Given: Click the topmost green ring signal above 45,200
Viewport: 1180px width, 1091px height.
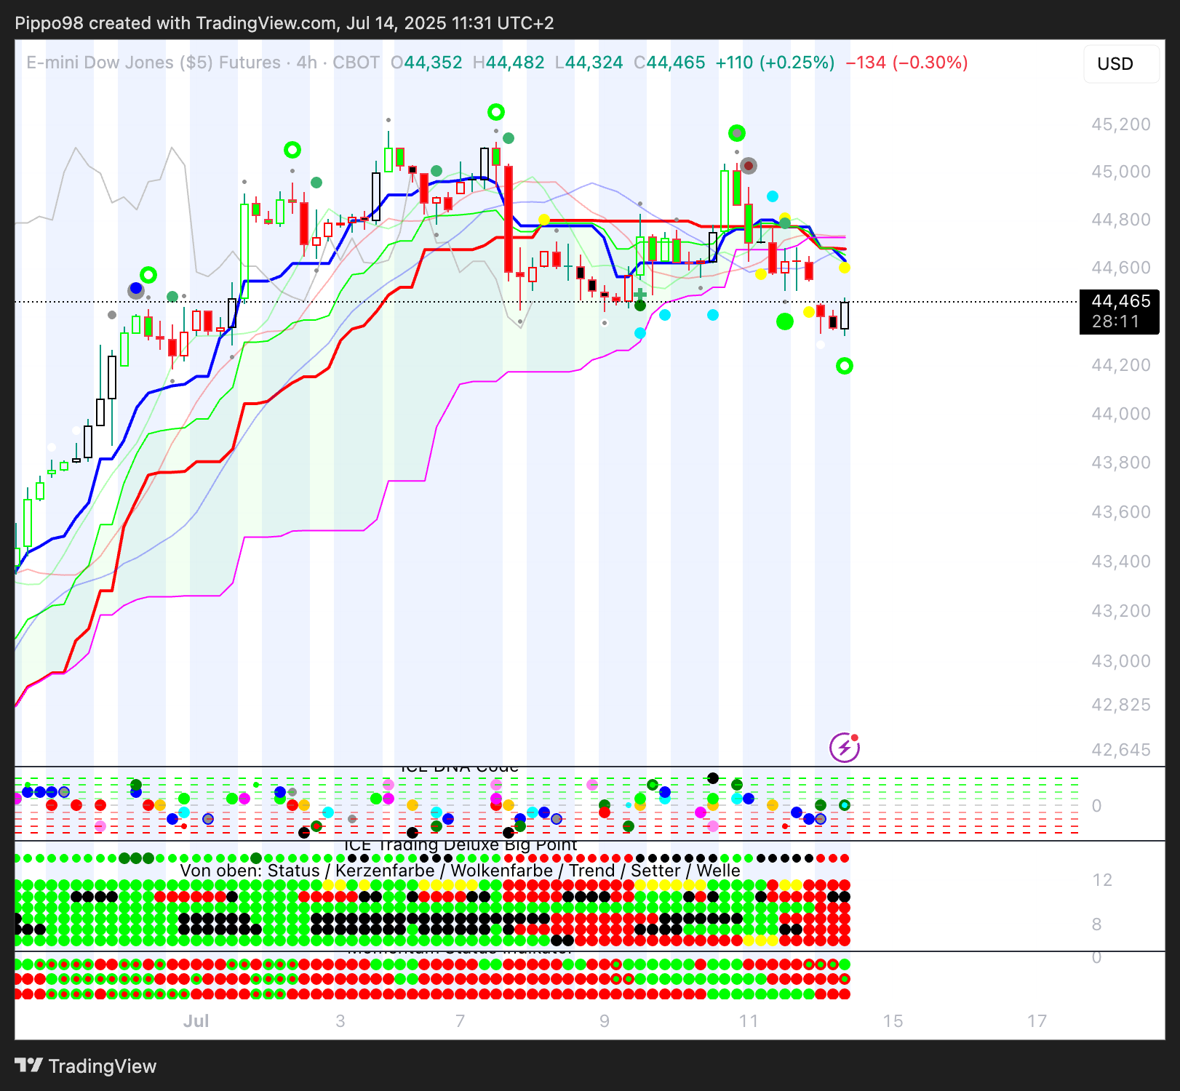Looking at the screenshot, I should point(495,112).
